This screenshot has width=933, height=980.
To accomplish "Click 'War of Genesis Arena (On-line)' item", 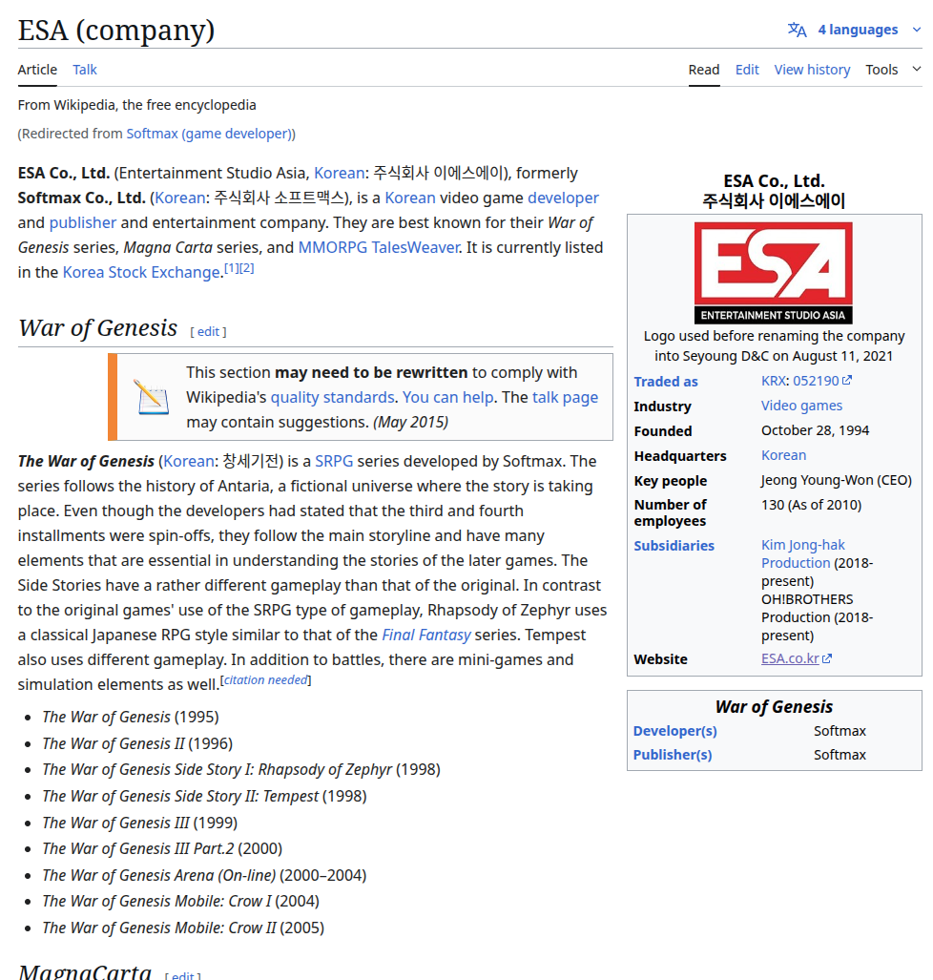I will point(204,876).
